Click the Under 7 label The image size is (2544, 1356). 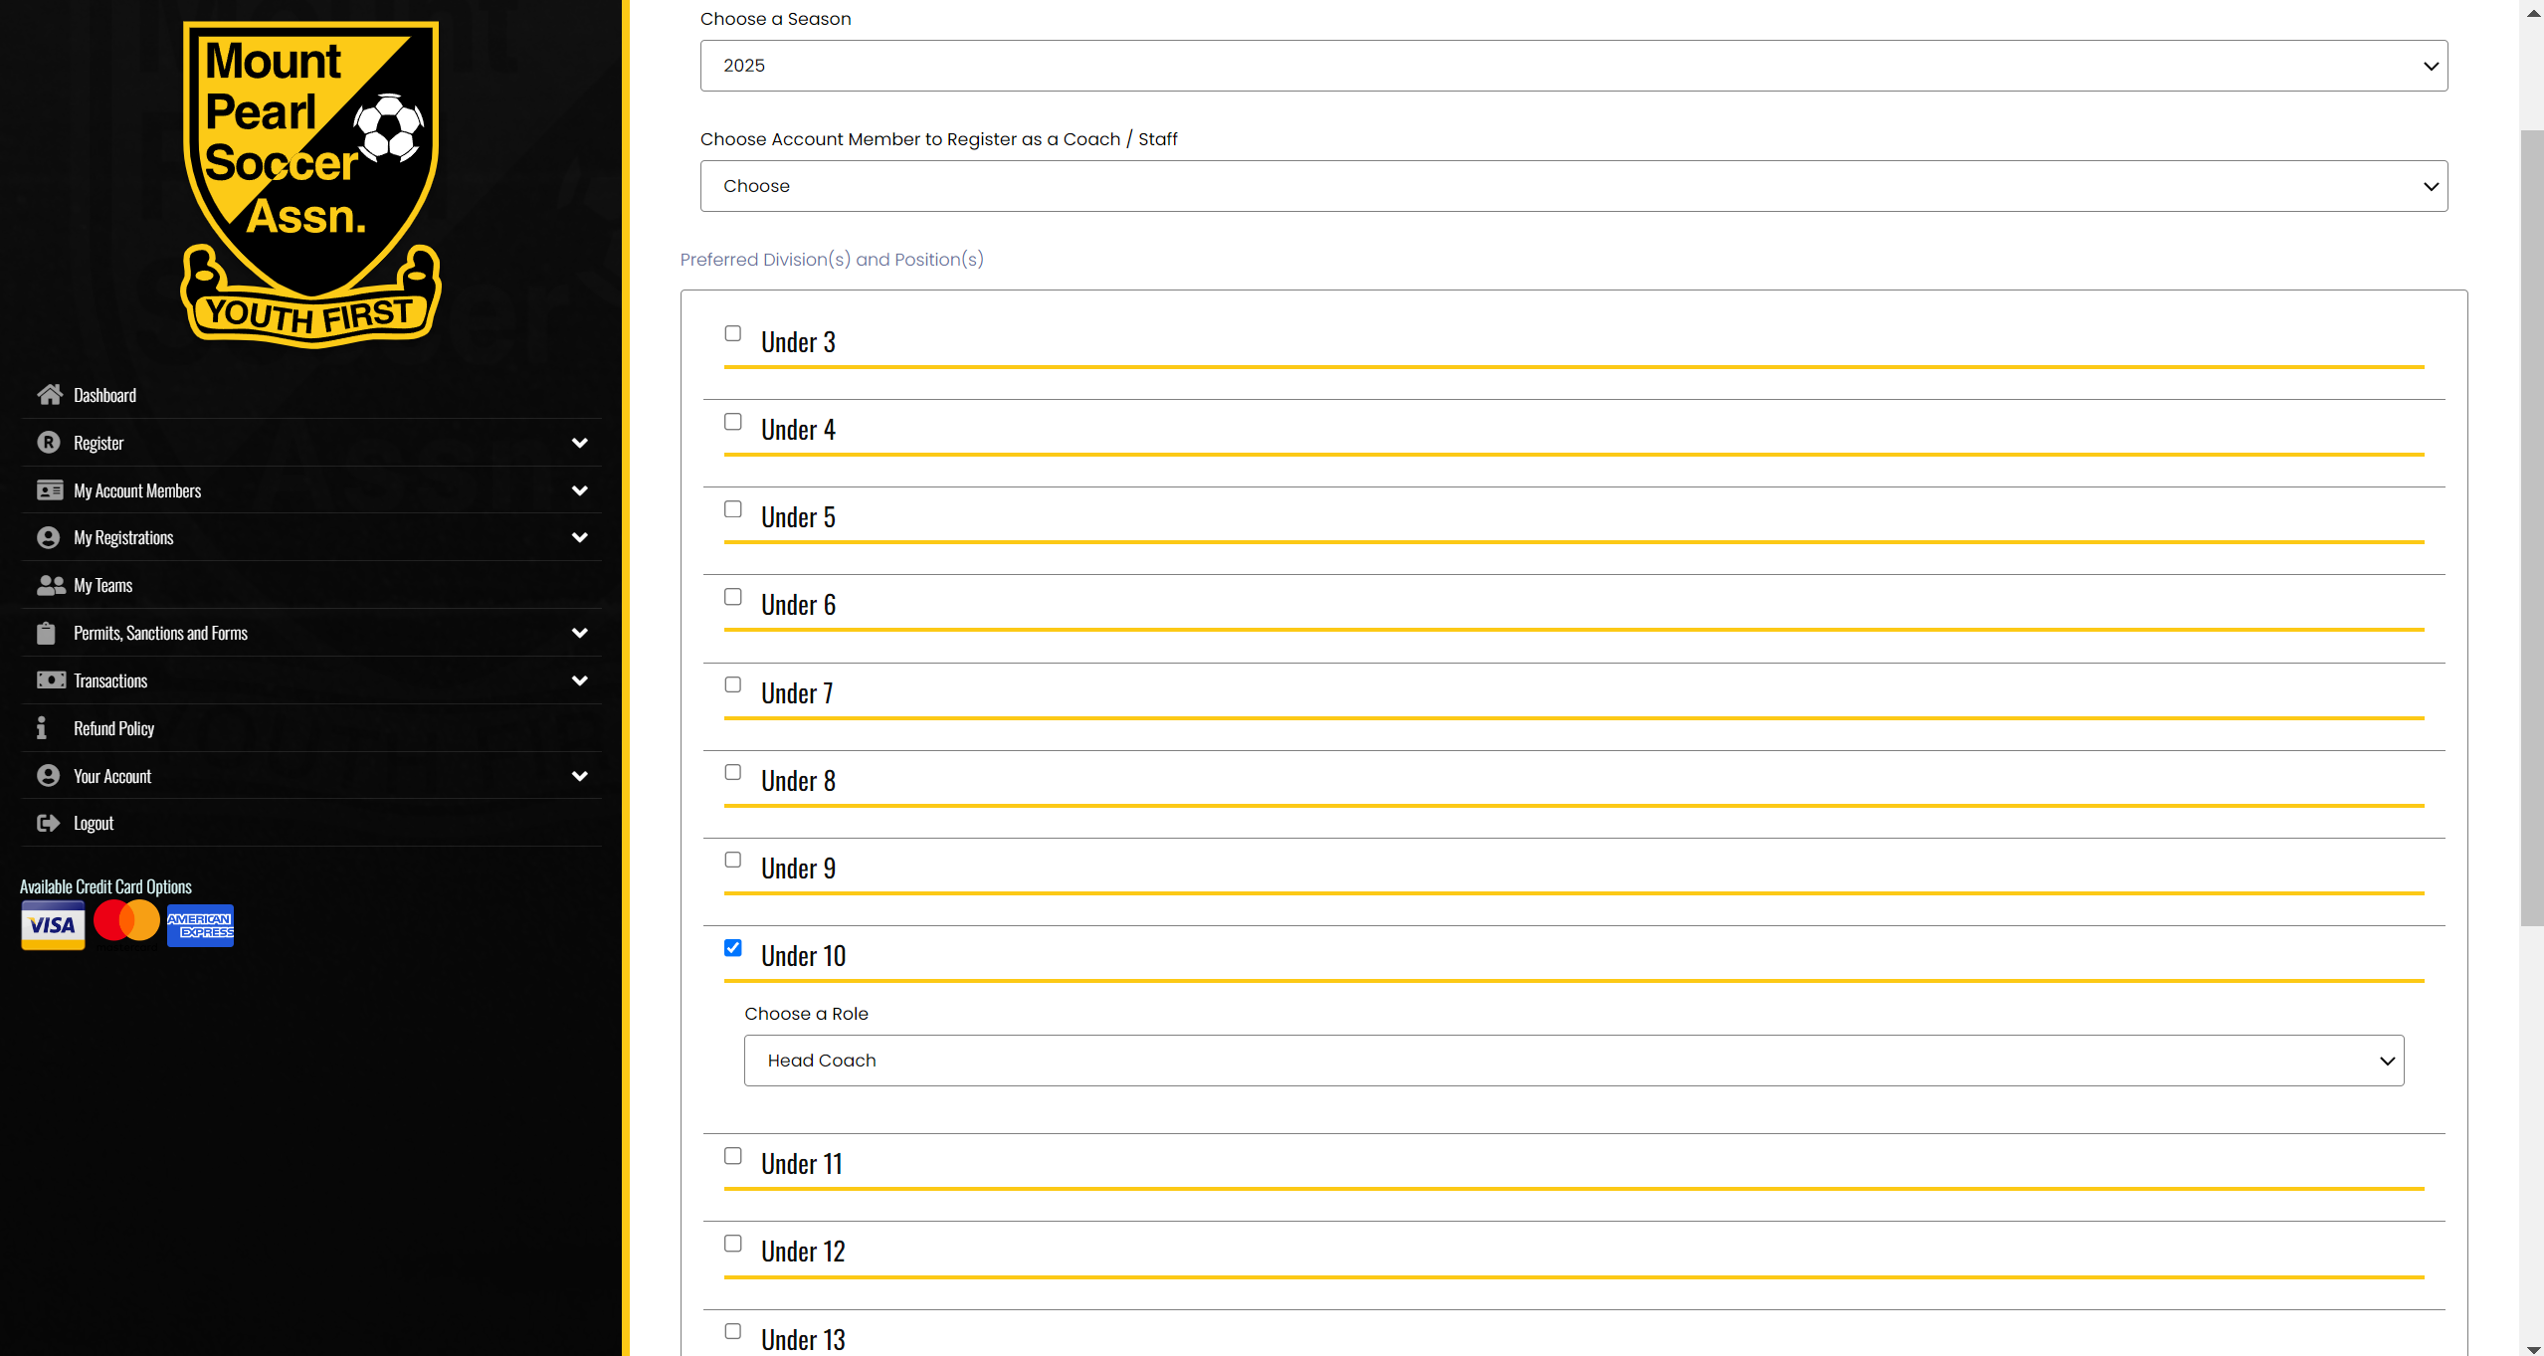(797, 693)
